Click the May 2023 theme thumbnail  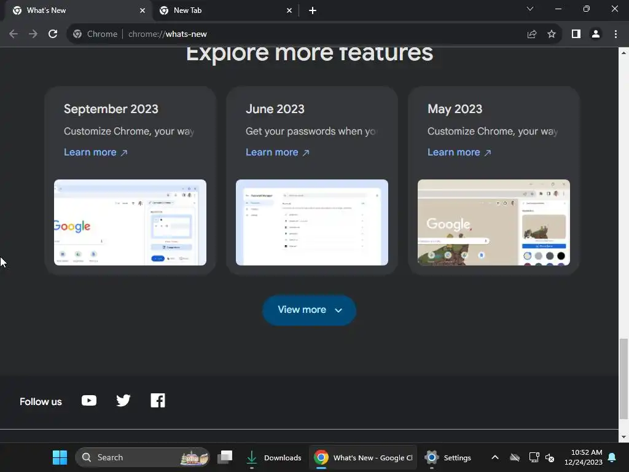coord(493,222)
